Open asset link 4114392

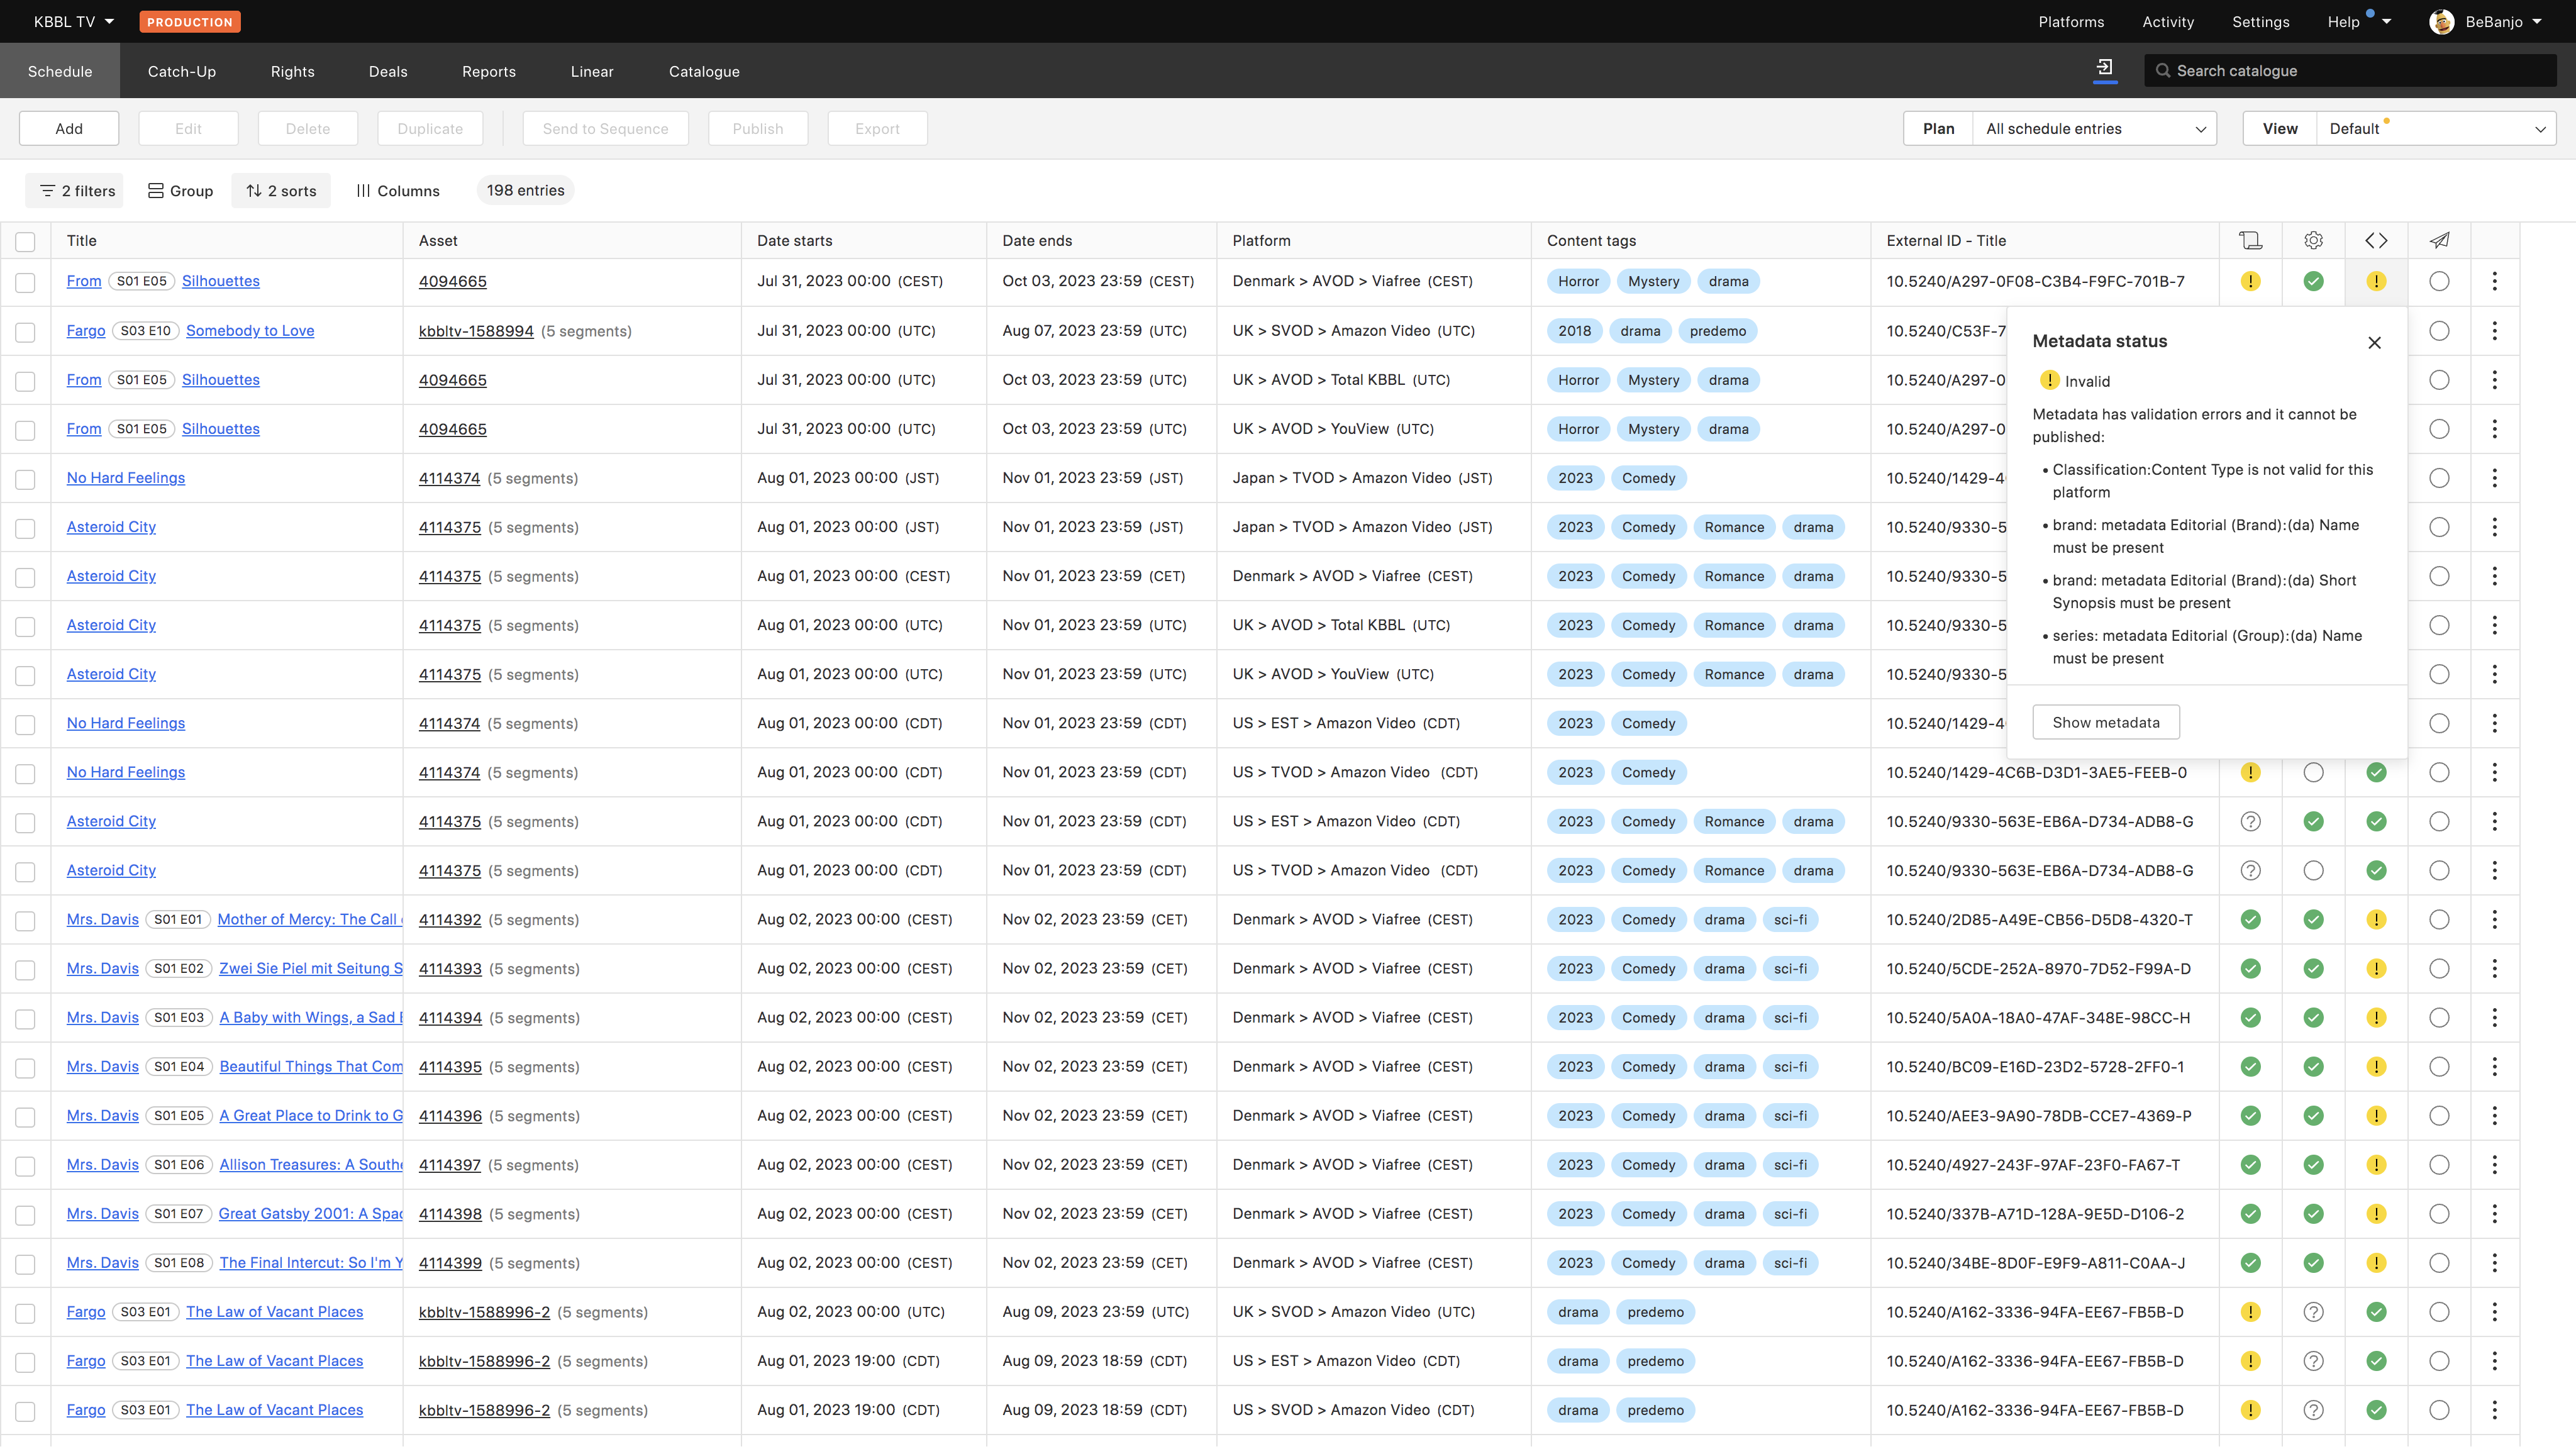coord(450,919)
